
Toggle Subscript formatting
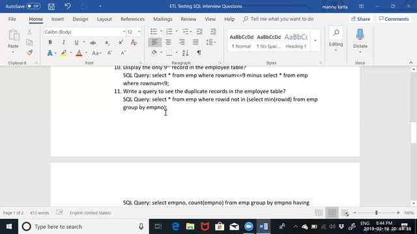pyautogui.click(x=107, y=42)
